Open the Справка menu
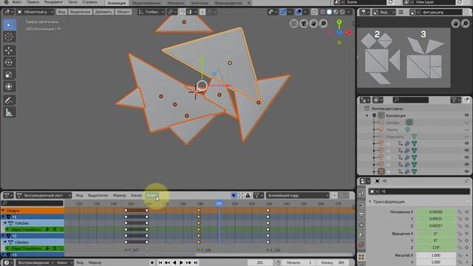The width and height of the screenshot is (473, 266). [89, 2]
